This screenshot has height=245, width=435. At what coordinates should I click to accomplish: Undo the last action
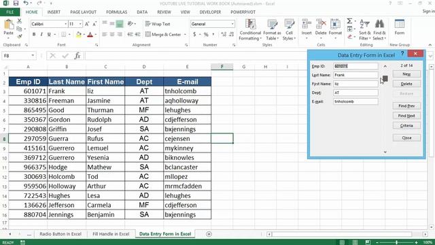[26, 3]
